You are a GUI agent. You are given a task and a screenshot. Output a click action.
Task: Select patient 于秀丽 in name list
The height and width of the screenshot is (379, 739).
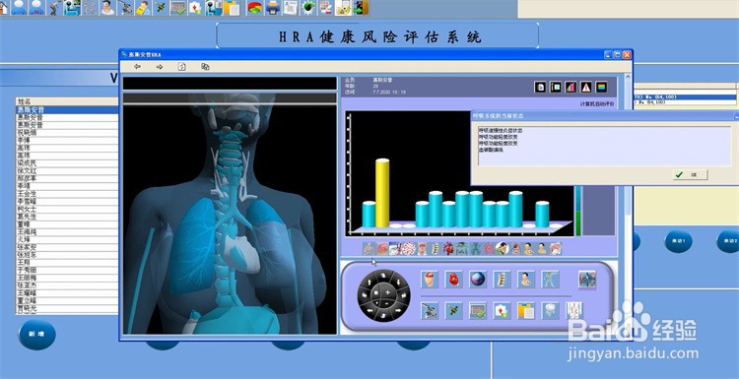[66, 271]
